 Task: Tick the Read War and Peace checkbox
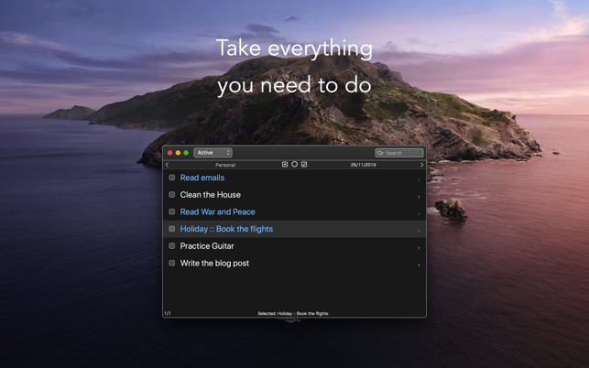(x=171, y=211)
